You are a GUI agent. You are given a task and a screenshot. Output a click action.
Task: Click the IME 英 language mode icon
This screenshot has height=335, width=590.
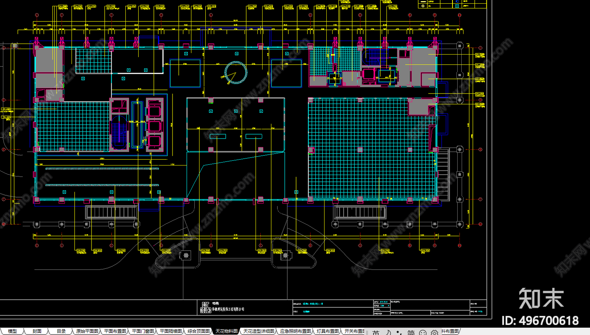[376, 332]
